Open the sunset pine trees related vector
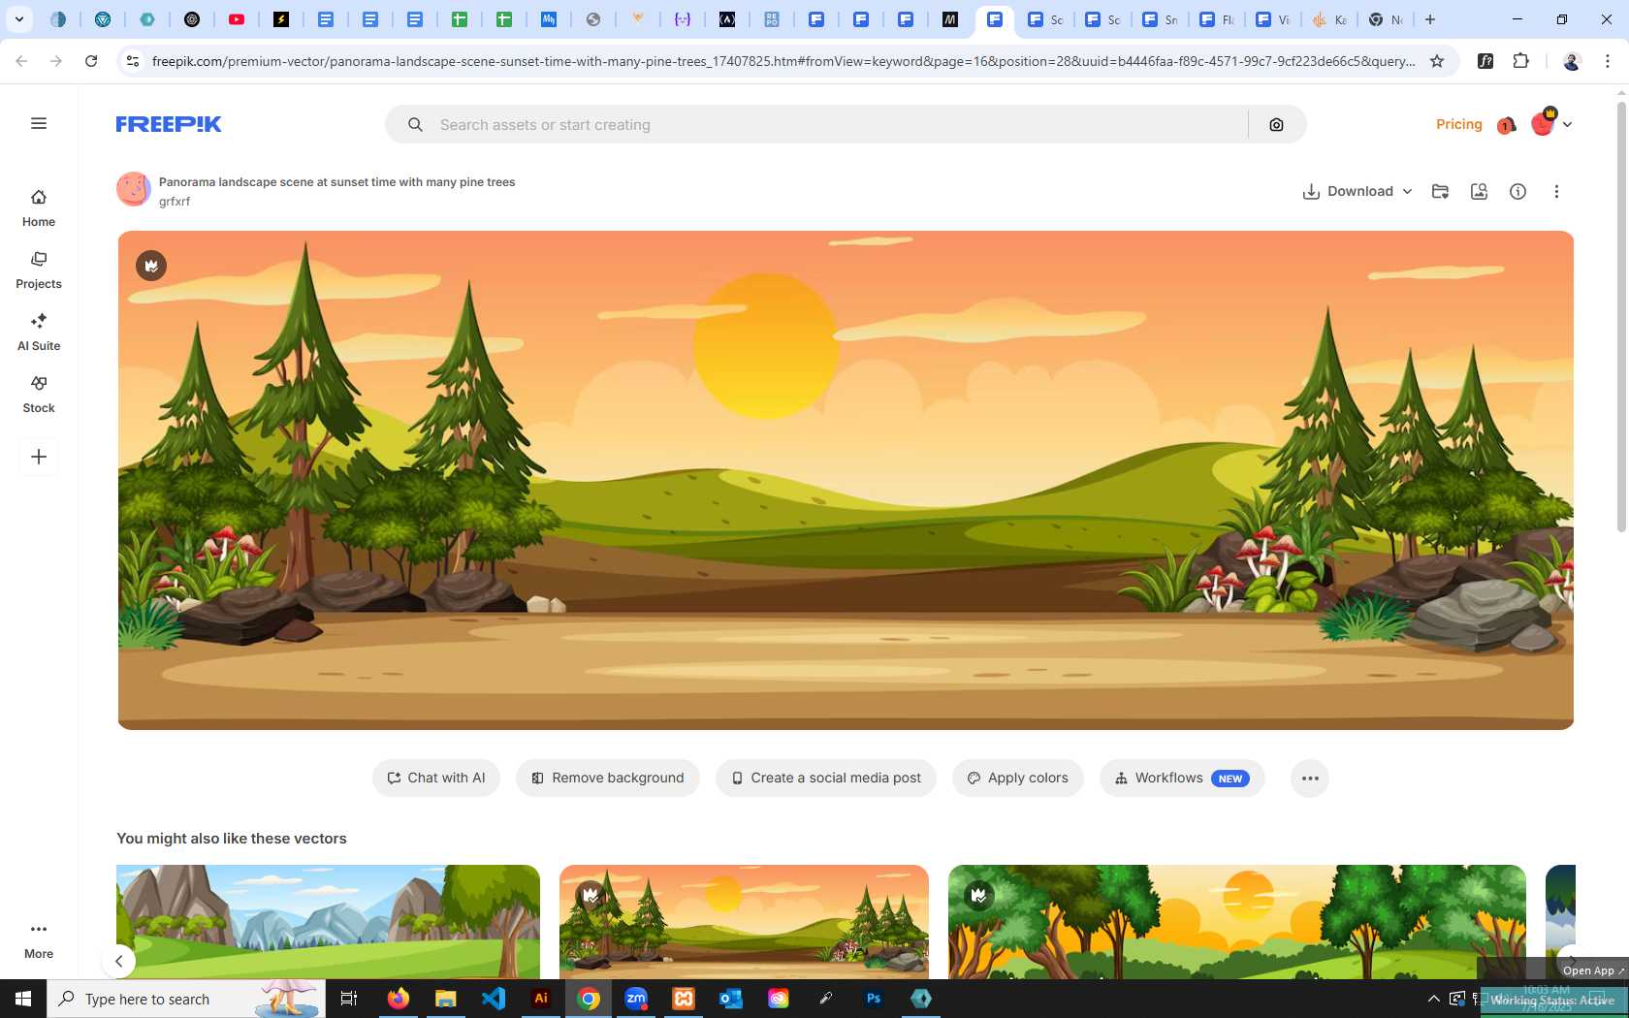The width and height of the screenshot is (1629, 1018). [x=744, y=921]
